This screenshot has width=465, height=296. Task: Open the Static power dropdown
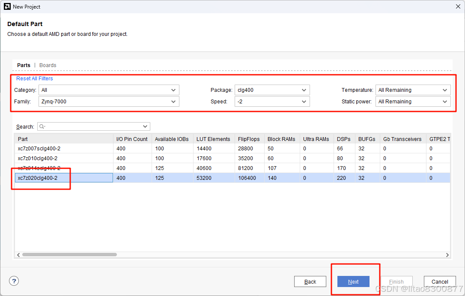413,101
